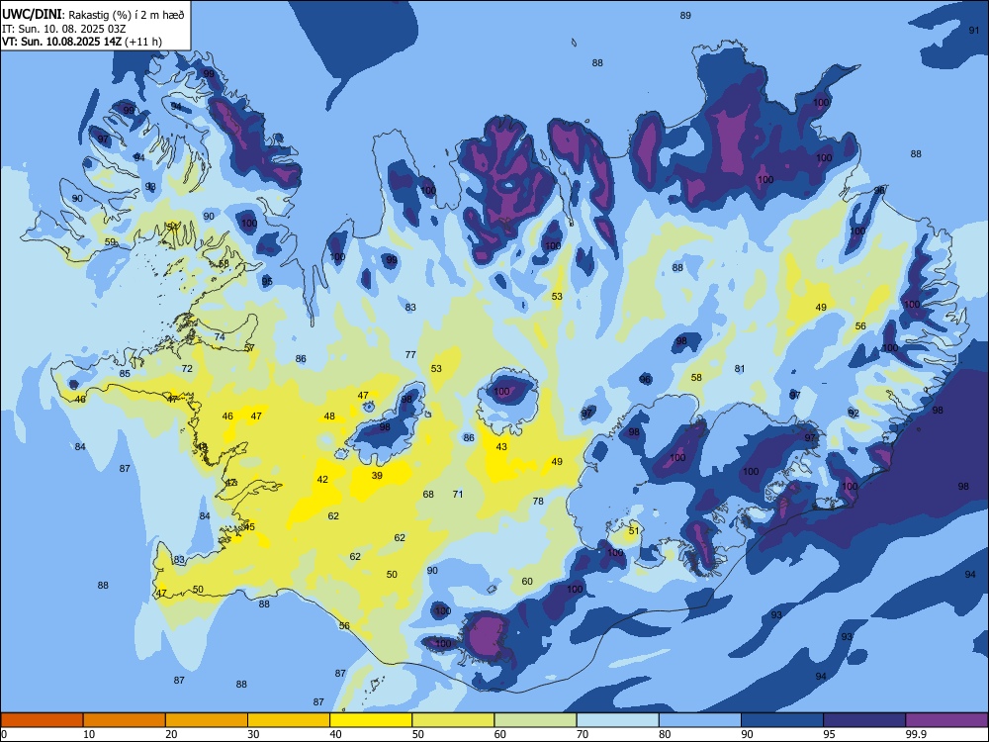Click the humidity value '60' on the map
Image resolution: width=989 pixels, height=742 pixels.
[x=527, y=581]
